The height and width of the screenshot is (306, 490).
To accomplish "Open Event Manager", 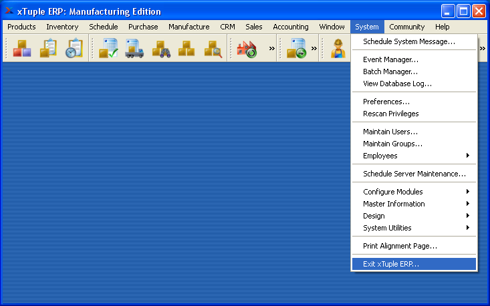I will coord(414,59).
